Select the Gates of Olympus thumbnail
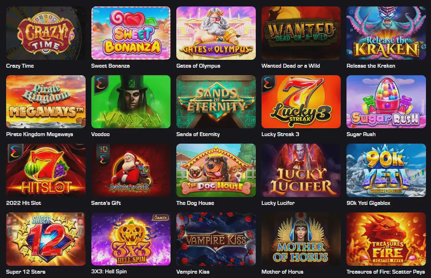Viewport: 431px width, 278px height. click(x=216, y=33)
